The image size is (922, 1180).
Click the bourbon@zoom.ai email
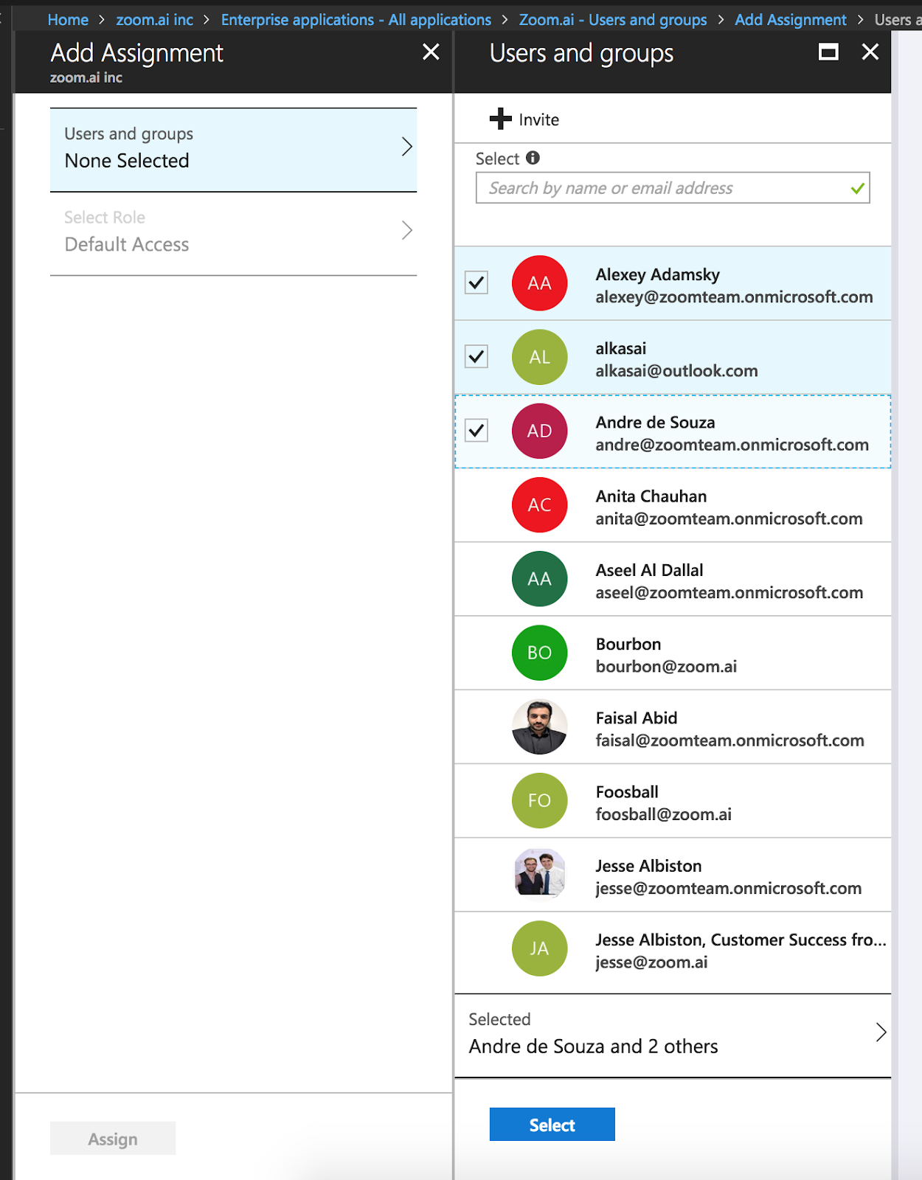click(x=667, y=667)
